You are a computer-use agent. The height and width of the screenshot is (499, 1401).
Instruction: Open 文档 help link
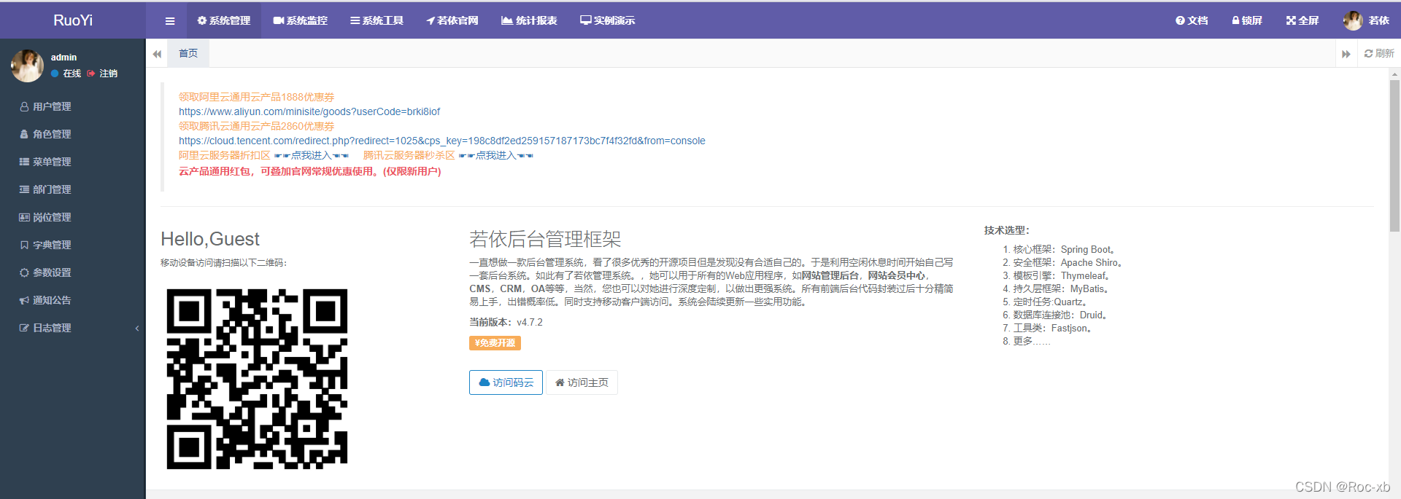point(1192,20)
